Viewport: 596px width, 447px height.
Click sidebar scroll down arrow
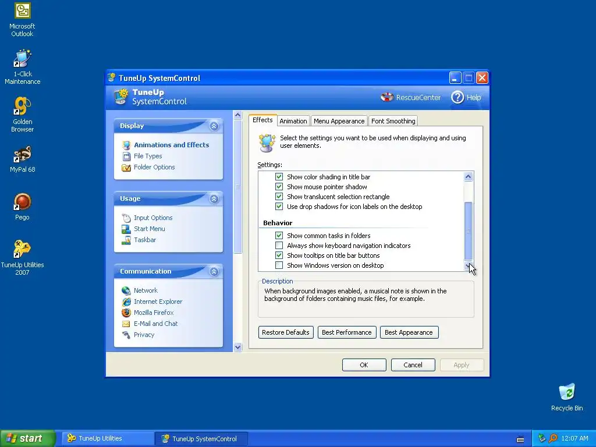(238, 347)
